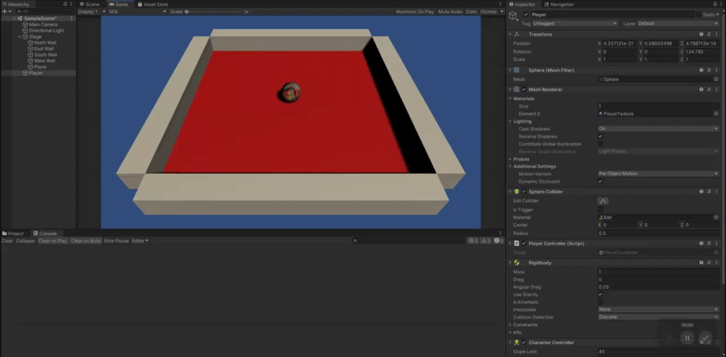This screenshot has width=726, height=357.
Task: Toggle Contribute Global Illumination checkbox
Action: pos(600,144)
